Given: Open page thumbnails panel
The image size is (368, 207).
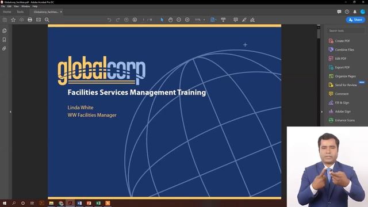Looking at the screenshot, I should [x=4, y=30].
